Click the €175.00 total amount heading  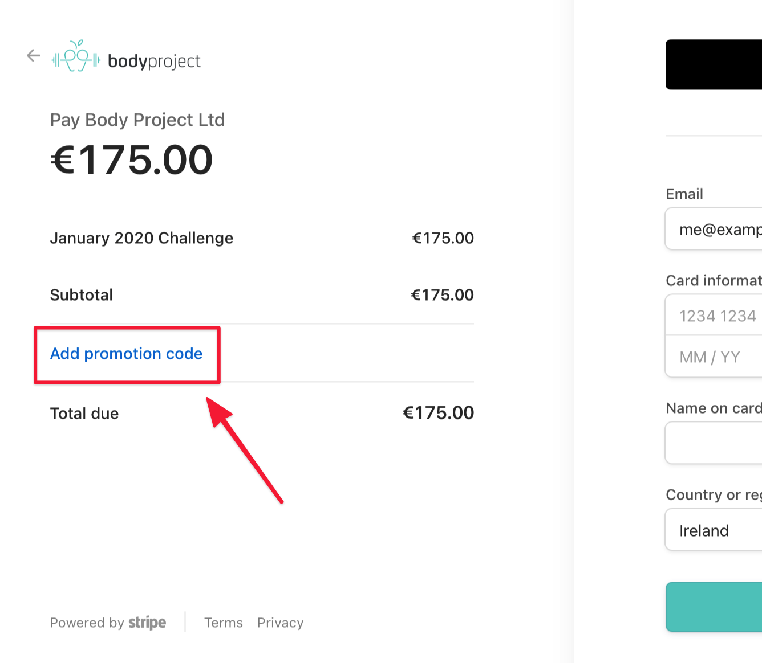[x=132, y=159]
